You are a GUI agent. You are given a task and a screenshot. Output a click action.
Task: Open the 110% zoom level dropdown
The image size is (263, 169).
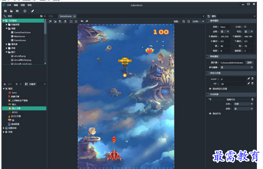click(198, 22)
